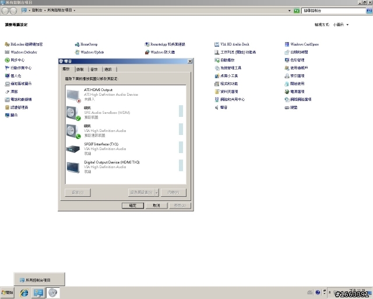The image size is (373, 299).
Task: Click 確定 (OK) button in Sound dialog
Action: (x=133, y=206)
